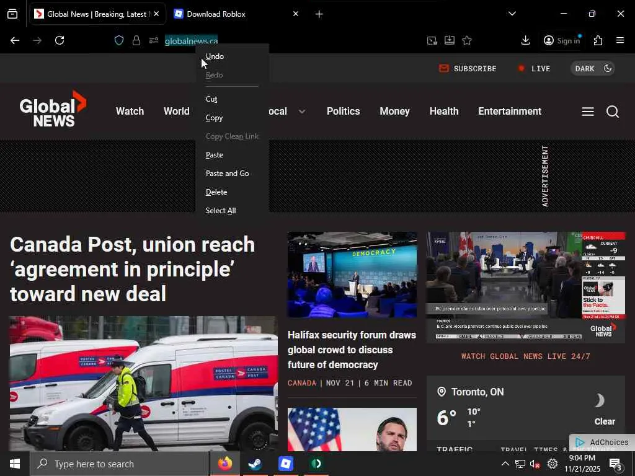The image size is (635, 476).
Task: Click the network tray icon
Action: click(520, 464)
